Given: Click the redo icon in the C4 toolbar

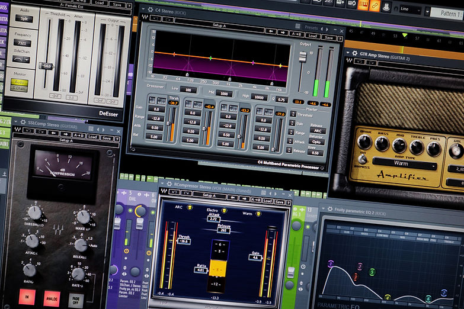Looking at the screenshot, I should (168, 20).
